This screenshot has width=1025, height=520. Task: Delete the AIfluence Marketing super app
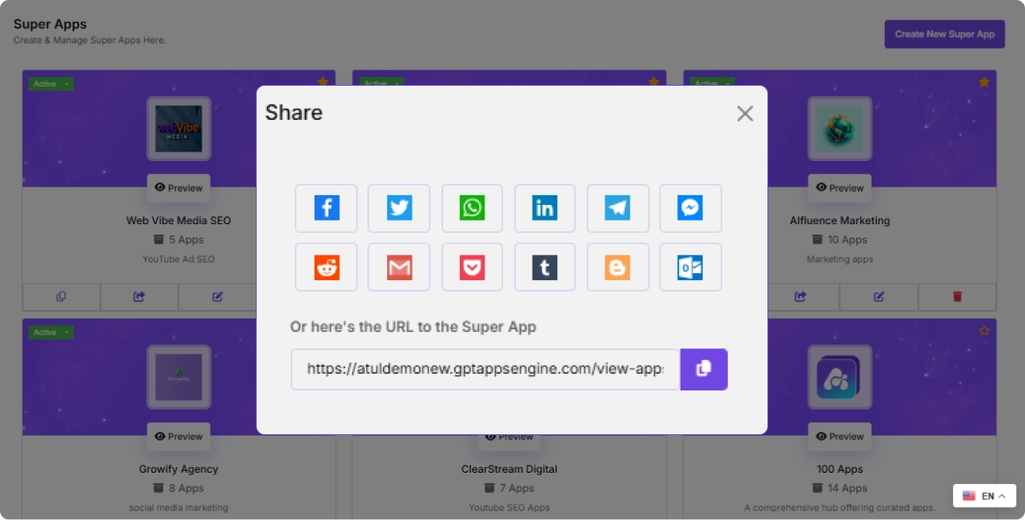(x=957, y=297)
